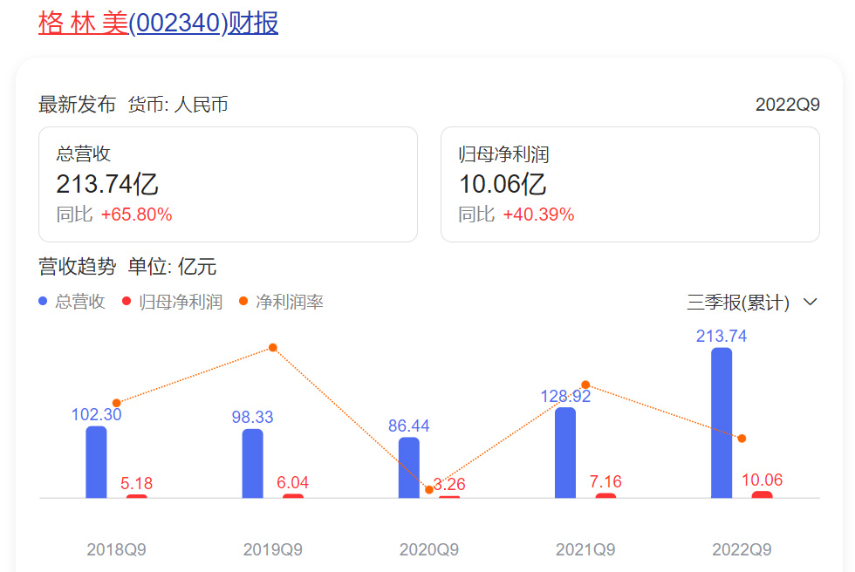The height and width of the screenshot is (572, 855).
Task: Click the 2022Q9 period label at top right
Action: pyautogui.click(x=787, y=105)
